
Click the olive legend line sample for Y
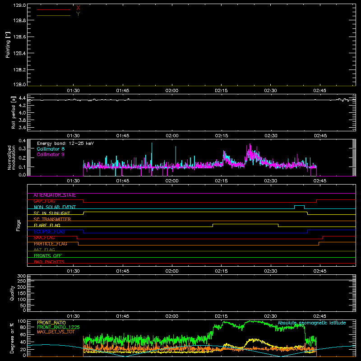tap(54, 15)
